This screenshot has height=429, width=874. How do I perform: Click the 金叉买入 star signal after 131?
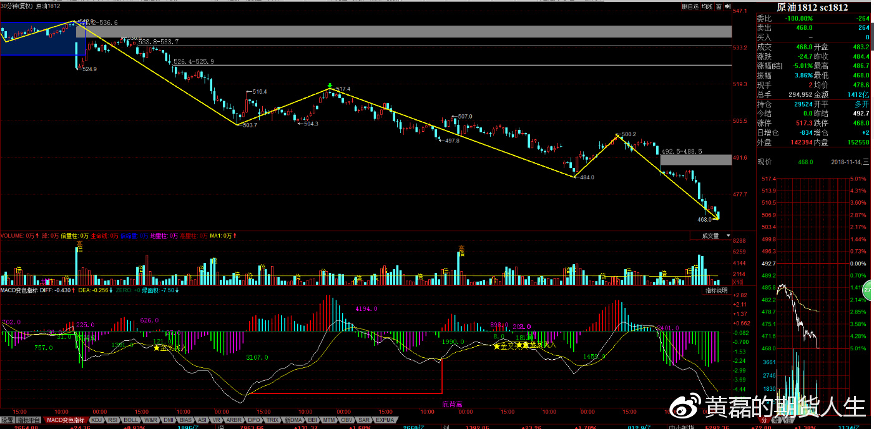pos(171,347)
